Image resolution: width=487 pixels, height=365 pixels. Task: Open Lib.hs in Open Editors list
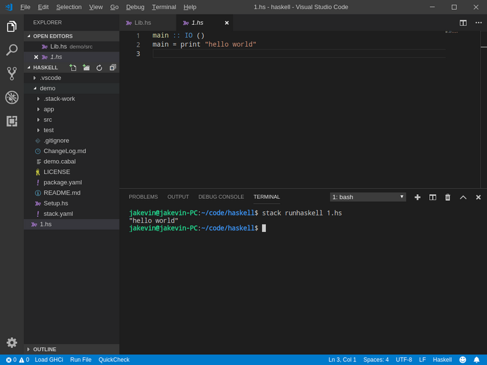point(71,47)
